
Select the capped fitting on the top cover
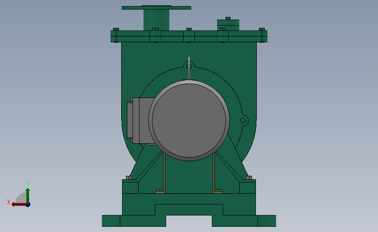228,24
